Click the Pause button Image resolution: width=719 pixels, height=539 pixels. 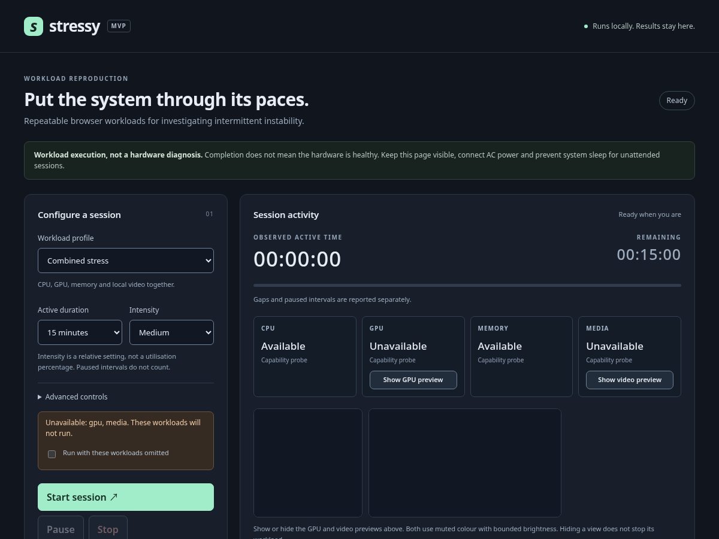(x=61, y=529)
